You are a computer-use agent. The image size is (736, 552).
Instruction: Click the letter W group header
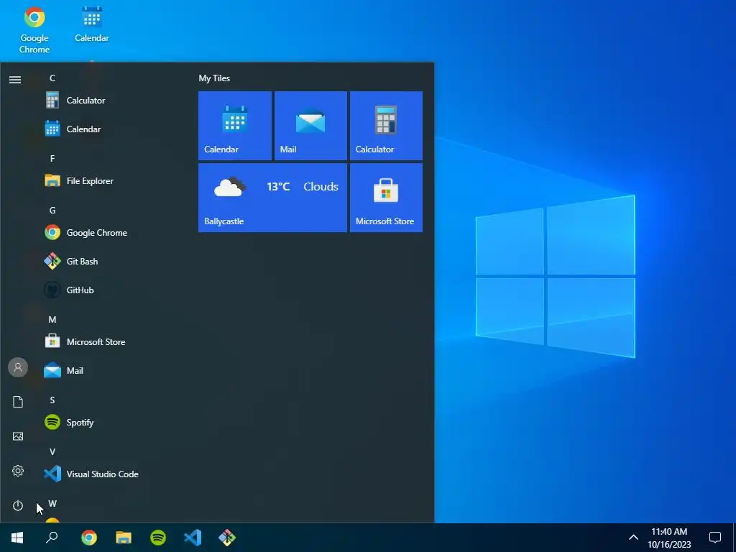[x=52, y=504]
